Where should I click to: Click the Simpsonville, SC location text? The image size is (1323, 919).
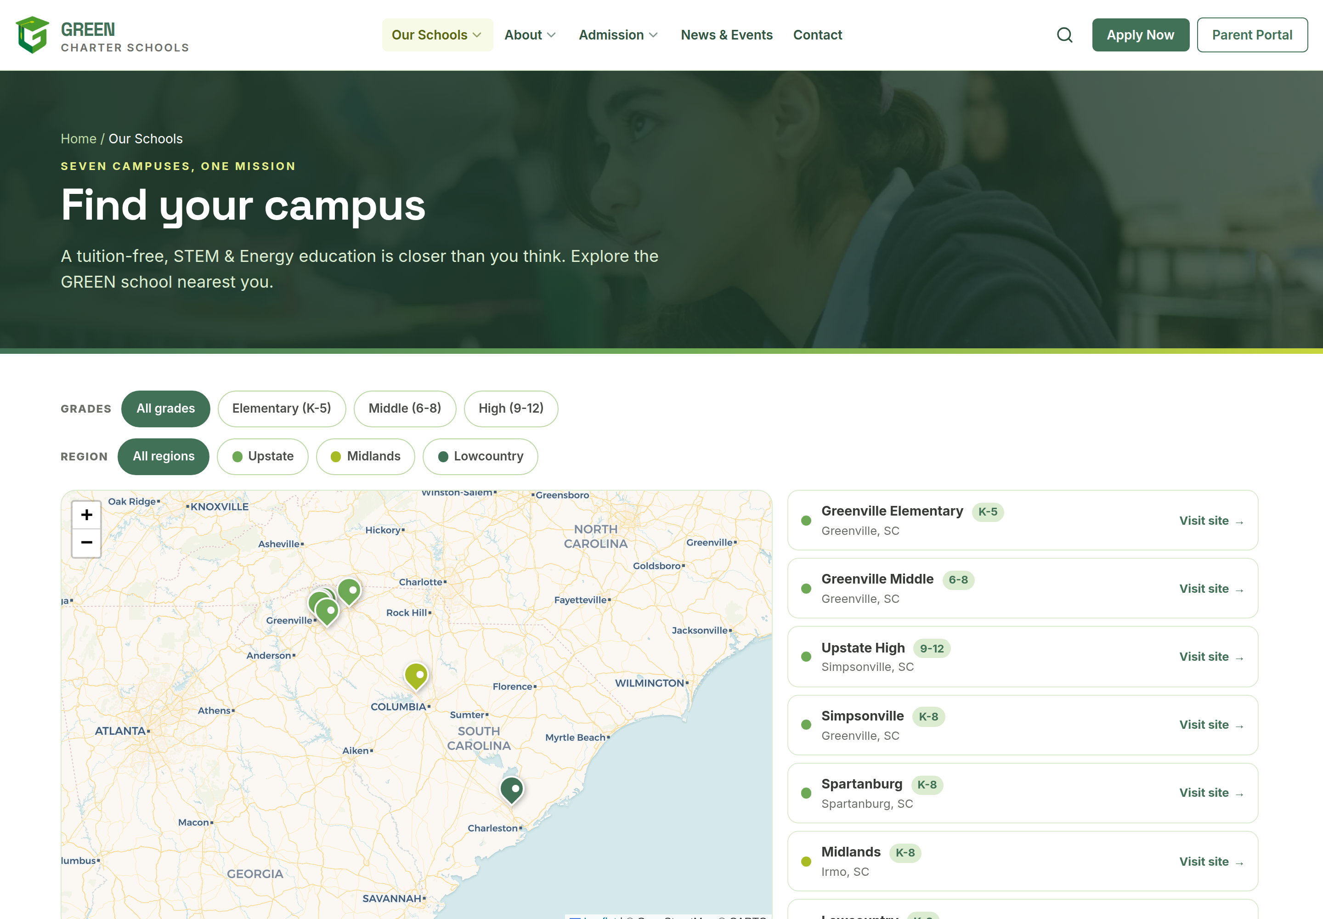[x=867, y=667]
